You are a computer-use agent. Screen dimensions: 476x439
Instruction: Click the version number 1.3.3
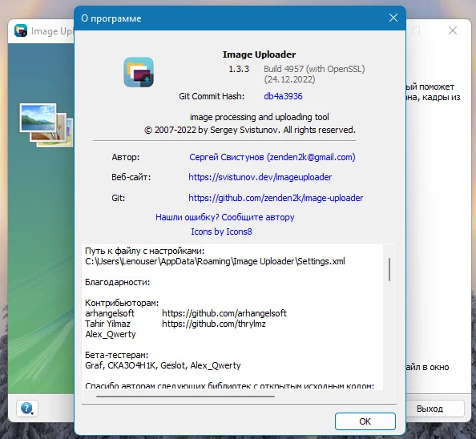coord(239,69)
